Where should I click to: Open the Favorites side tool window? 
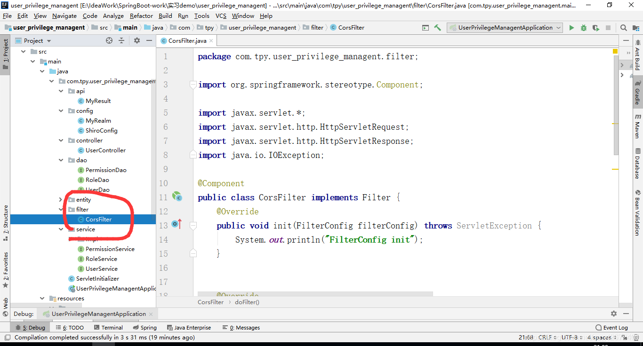(6, 270)
